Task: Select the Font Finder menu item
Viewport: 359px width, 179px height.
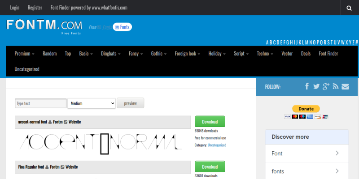Action: (328, 54)
